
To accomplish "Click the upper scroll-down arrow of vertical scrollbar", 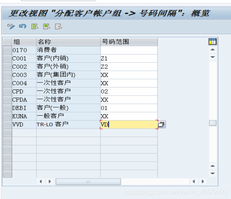I will [x=213, y=57].
